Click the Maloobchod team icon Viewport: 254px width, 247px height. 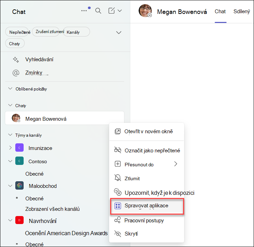pyautogui.click(x=19, y=185)
